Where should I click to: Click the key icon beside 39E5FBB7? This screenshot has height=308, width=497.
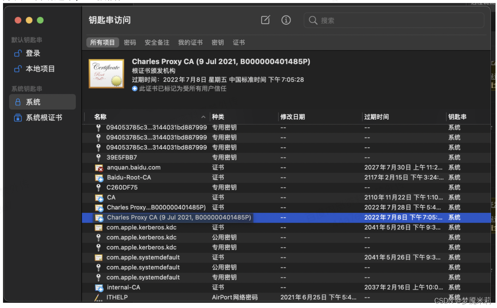[98, 157]
